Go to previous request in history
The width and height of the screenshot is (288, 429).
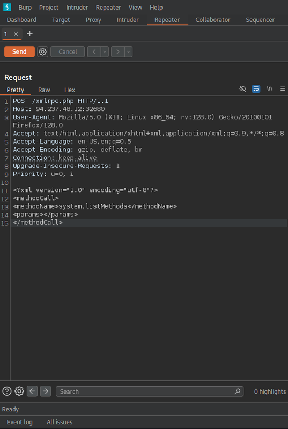94,51
